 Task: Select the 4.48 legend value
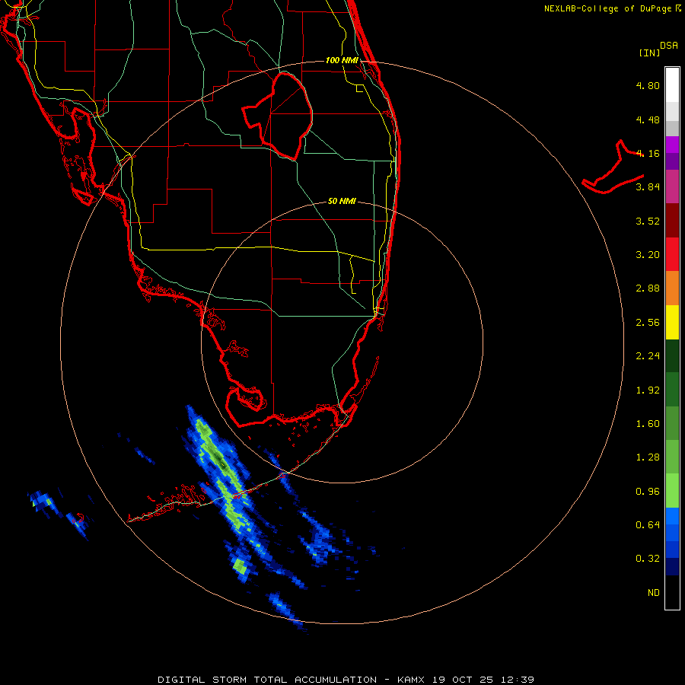point(648,119)
